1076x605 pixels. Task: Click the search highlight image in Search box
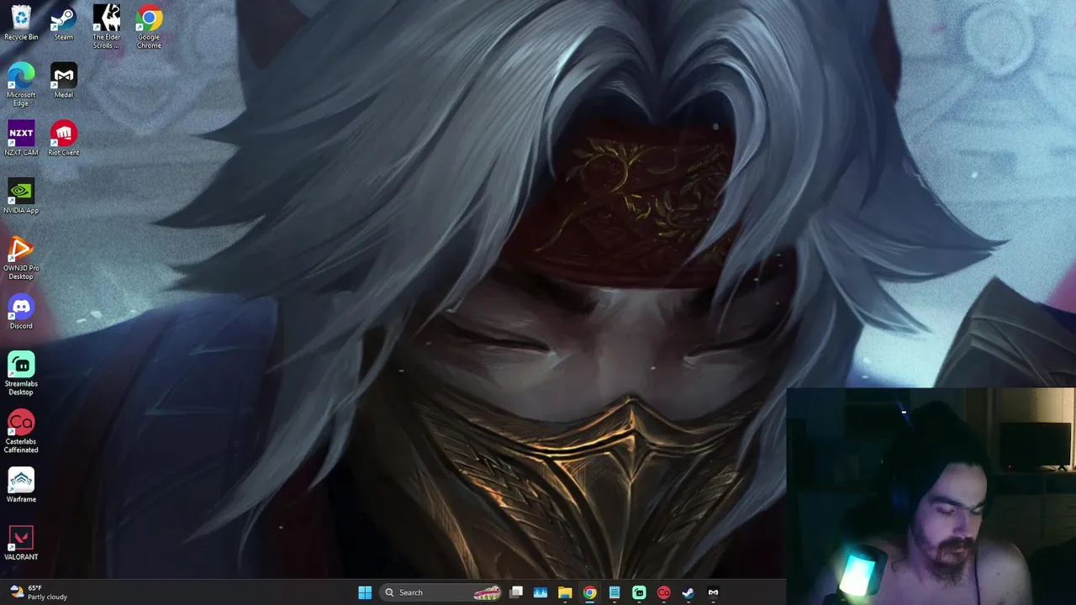(x=487, y=593)
